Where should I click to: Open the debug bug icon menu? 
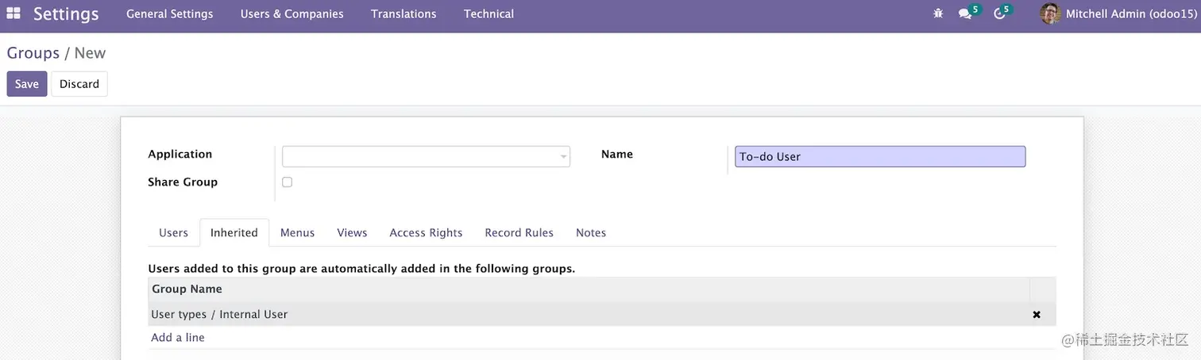coord(938,13)
